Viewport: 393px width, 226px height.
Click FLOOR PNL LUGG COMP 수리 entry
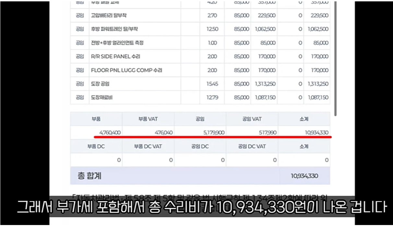(x=127, y=70)
